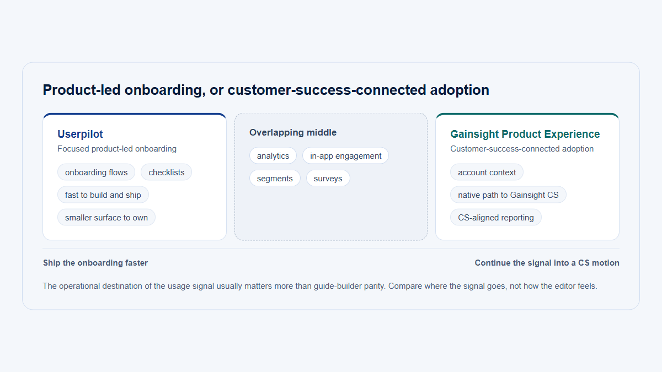Click the main "Product-led onboarding" title
Image resolution: width=662 pixels, height=372 pixels.
(x=266, y=90)
